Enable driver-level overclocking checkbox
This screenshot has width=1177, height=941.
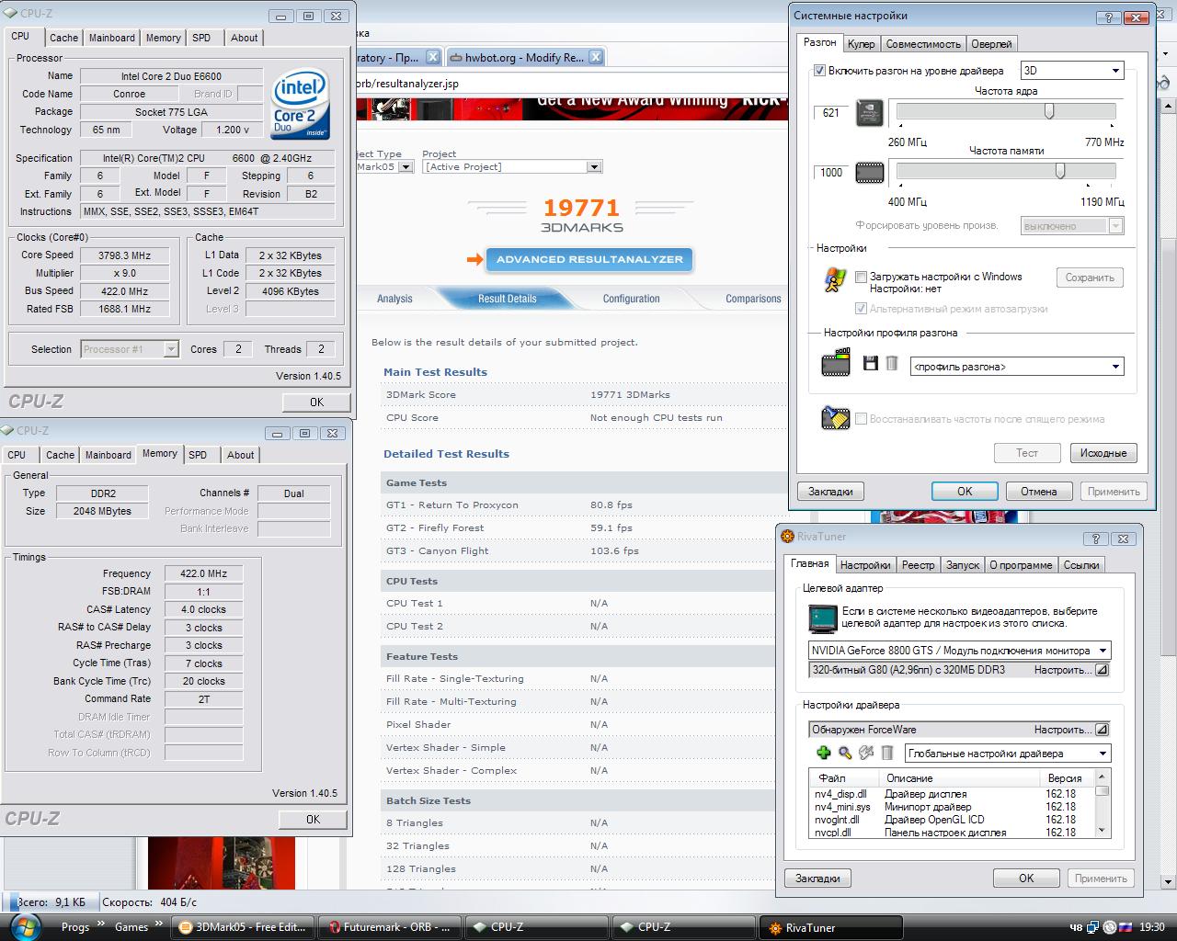[x=820, y=71]
